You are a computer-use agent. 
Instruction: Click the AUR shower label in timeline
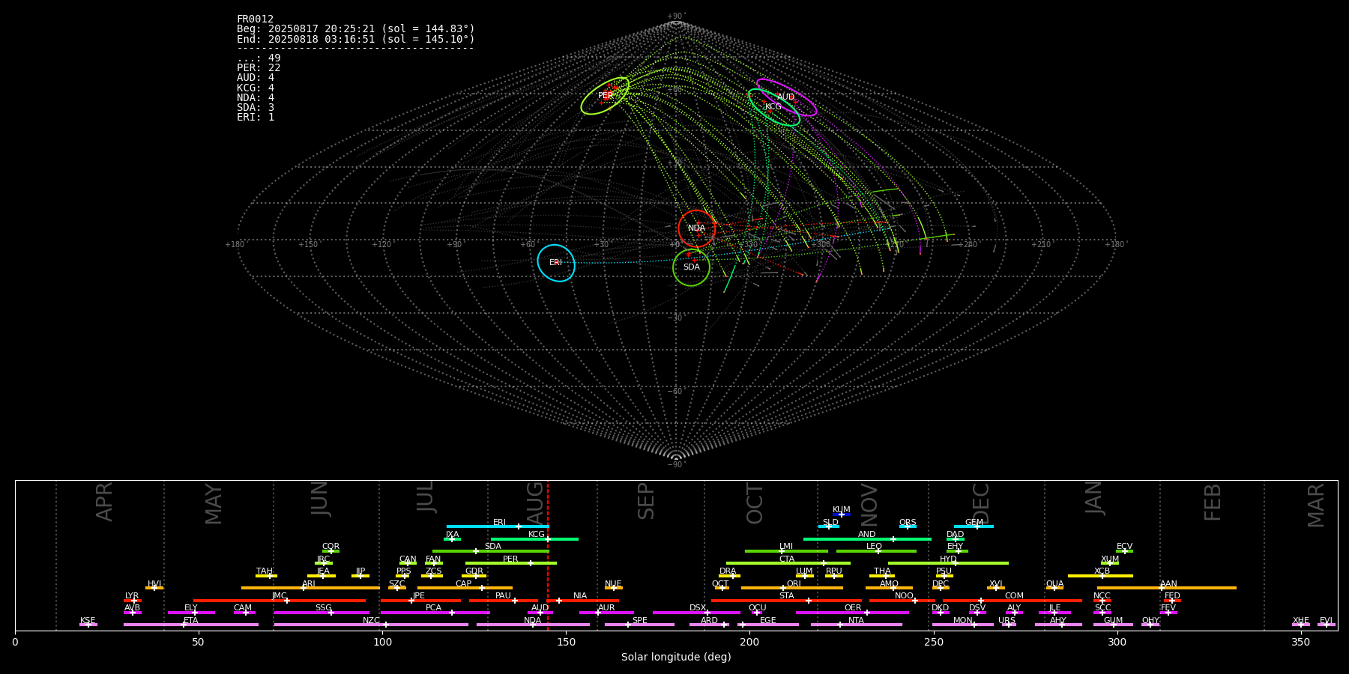606,608
